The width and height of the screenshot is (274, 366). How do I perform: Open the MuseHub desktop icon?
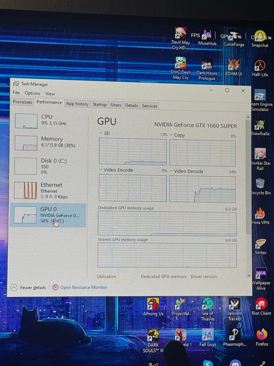[207, 37]
